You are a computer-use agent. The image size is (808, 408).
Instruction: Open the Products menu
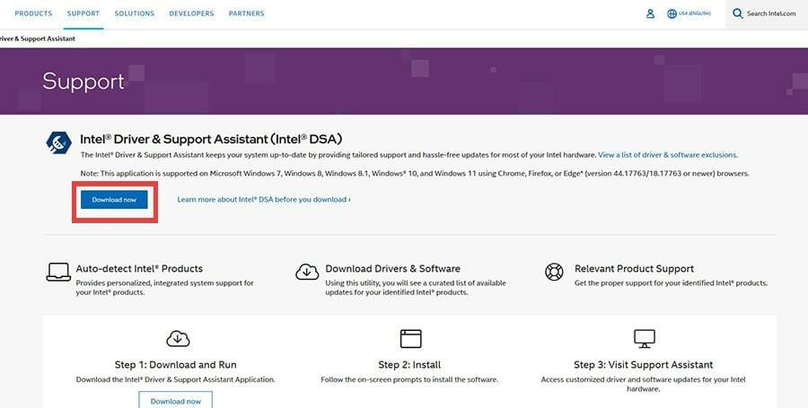point(33,13)
